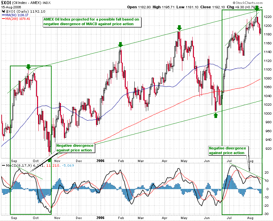Click the 'AMEX Oil Index projected' annotation box
This screenshot has height=221, width=273.
(x=92, y=22)
